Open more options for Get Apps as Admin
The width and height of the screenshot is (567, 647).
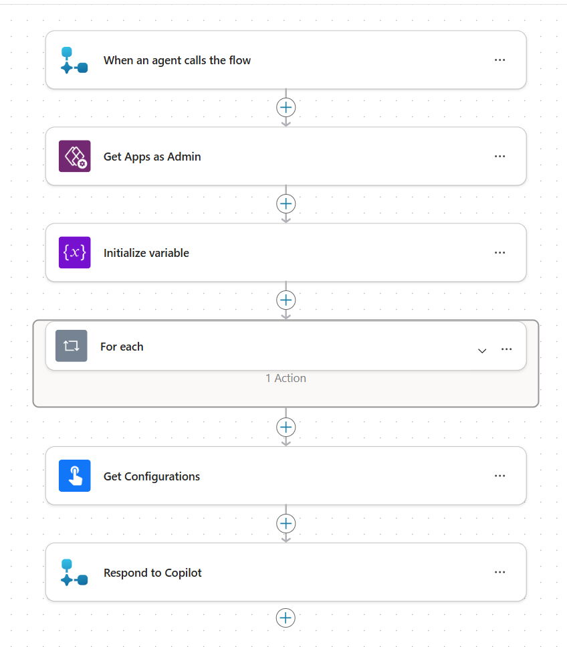pos(499,157)
